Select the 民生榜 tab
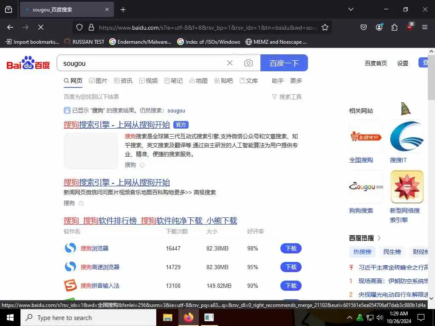The width and height of the screenshot is (435, 326). 392,252
